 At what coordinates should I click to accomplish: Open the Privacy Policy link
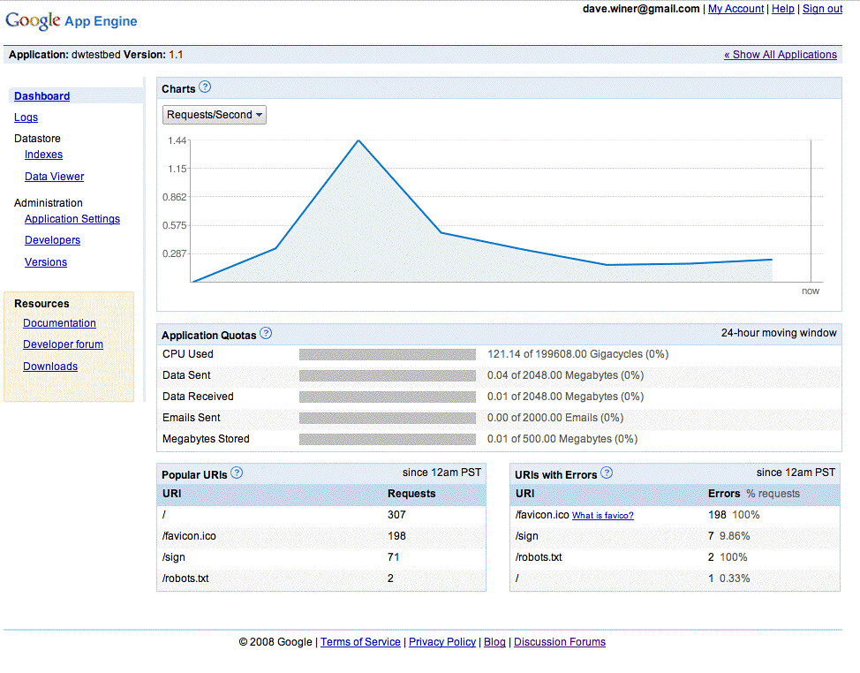click(442, 642)
